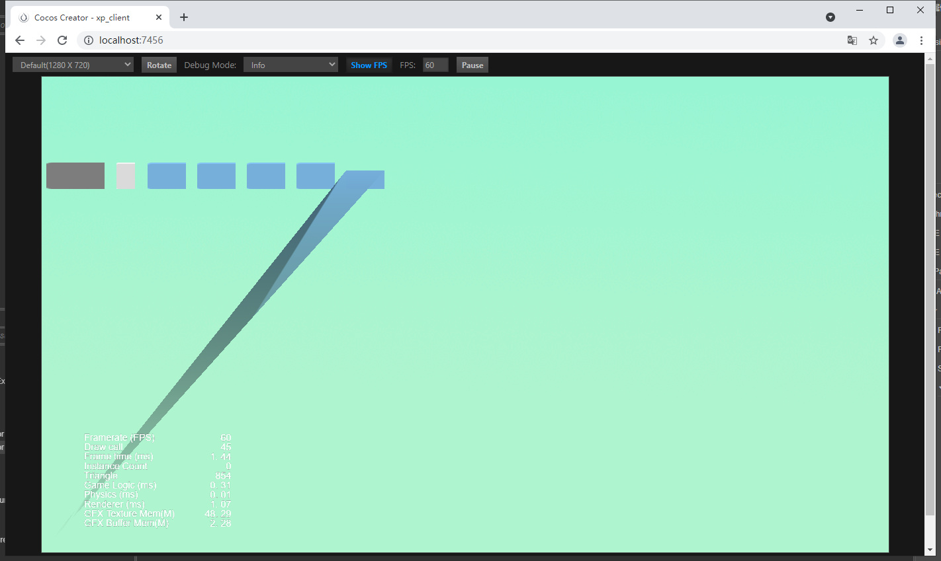
Task: Bookmark this page with star icon
Action: pos(874,40)
